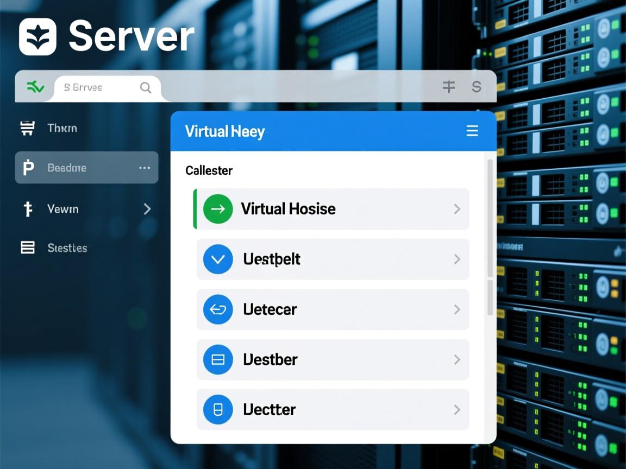Expand the Uestber row chevron
This screenshot has width=626, height=469.
pos(457,359)
